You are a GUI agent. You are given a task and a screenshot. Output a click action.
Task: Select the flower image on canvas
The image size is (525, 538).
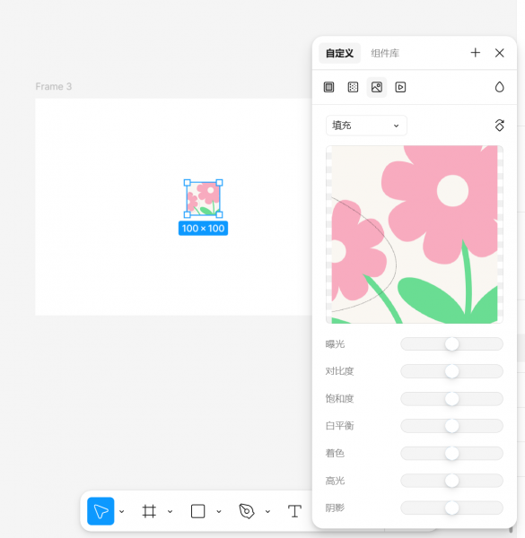(204, 199)
